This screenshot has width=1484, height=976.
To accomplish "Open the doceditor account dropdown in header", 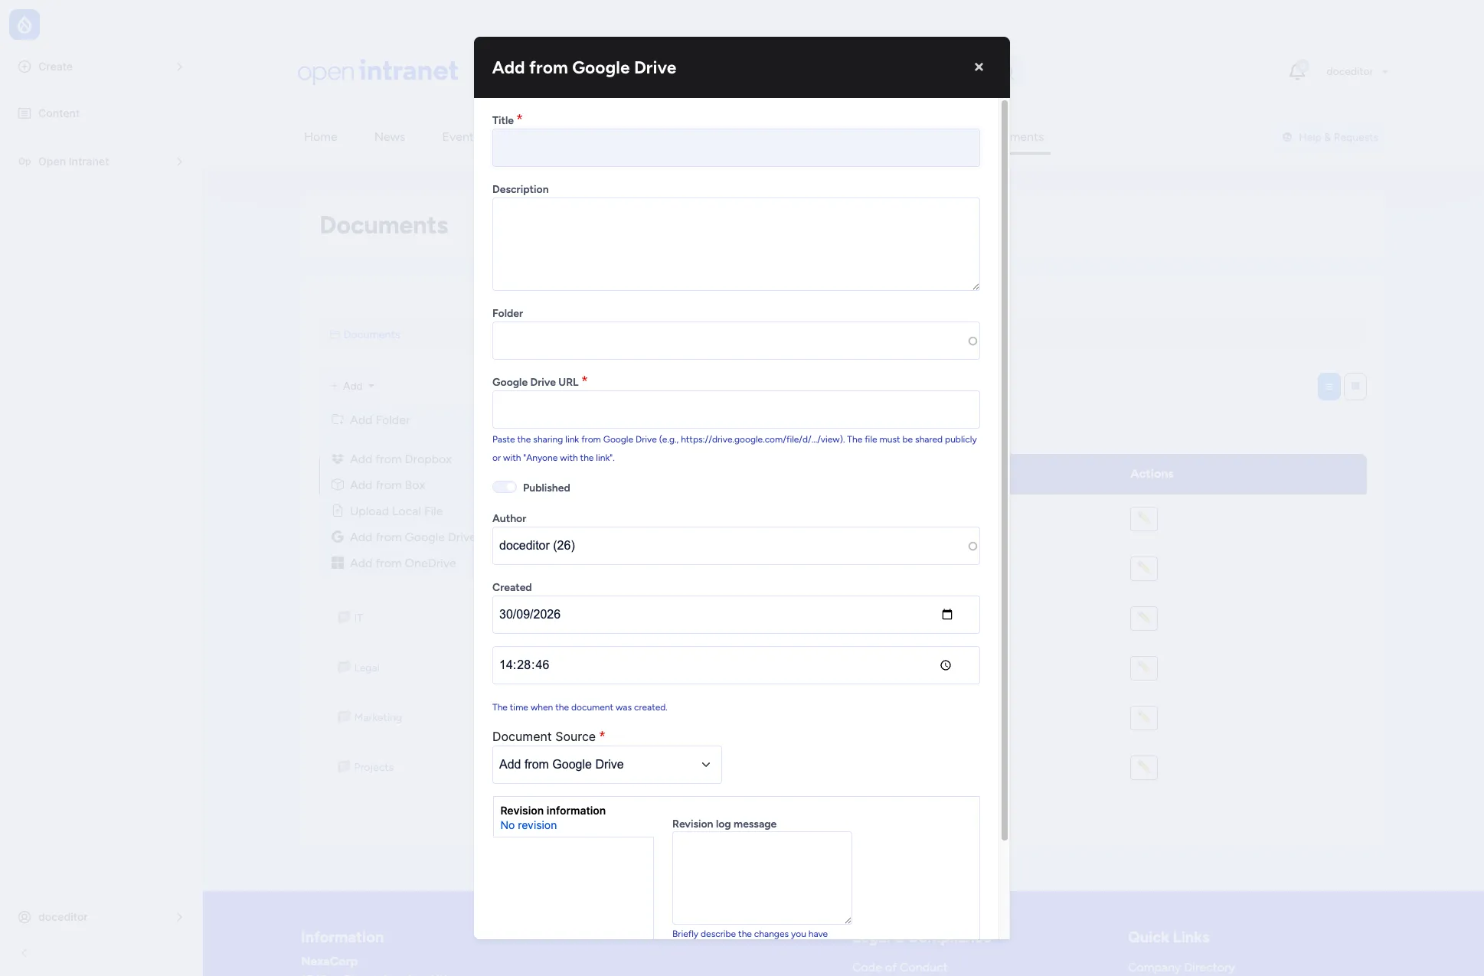I will coord(1357,71).
